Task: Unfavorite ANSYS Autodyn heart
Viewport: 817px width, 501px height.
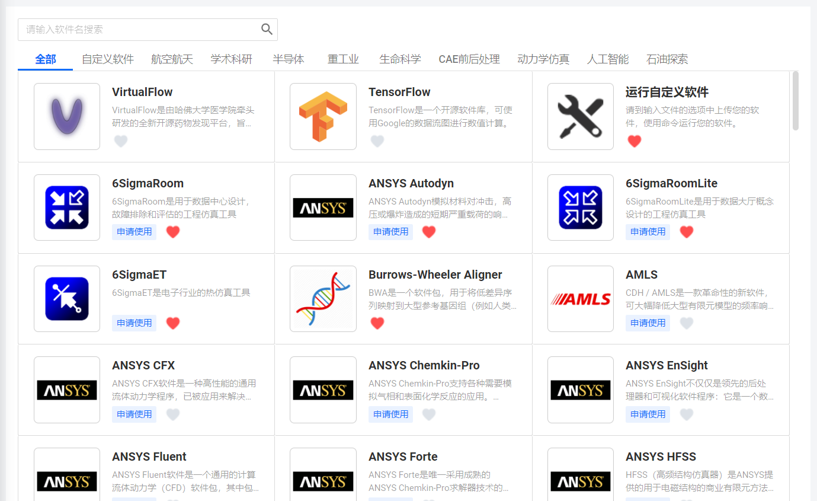Action: pos(429,232)
